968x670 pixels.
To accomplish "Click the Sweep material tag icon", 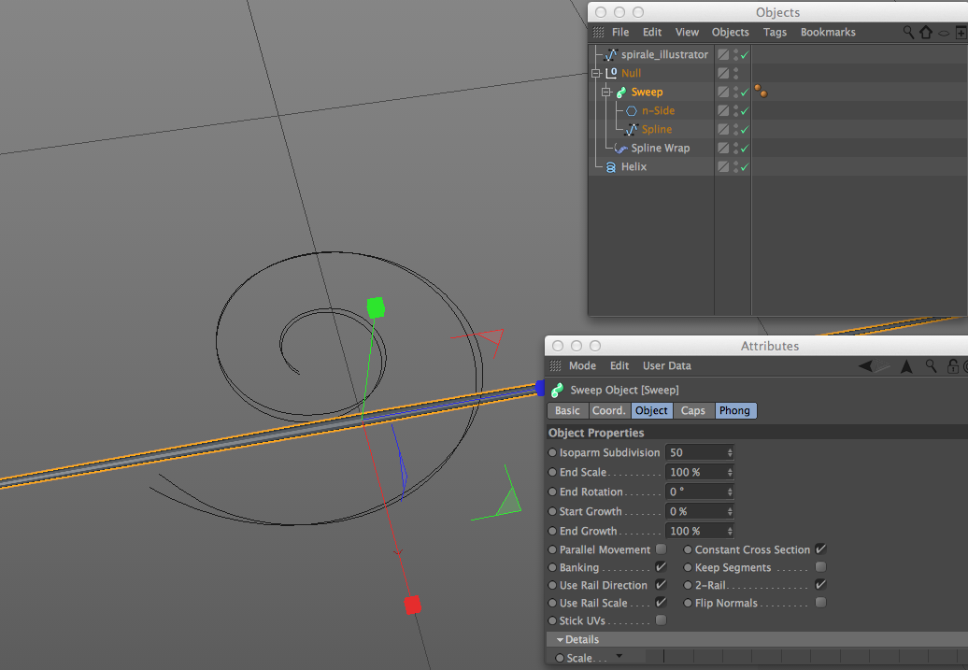I will point(761,92).
